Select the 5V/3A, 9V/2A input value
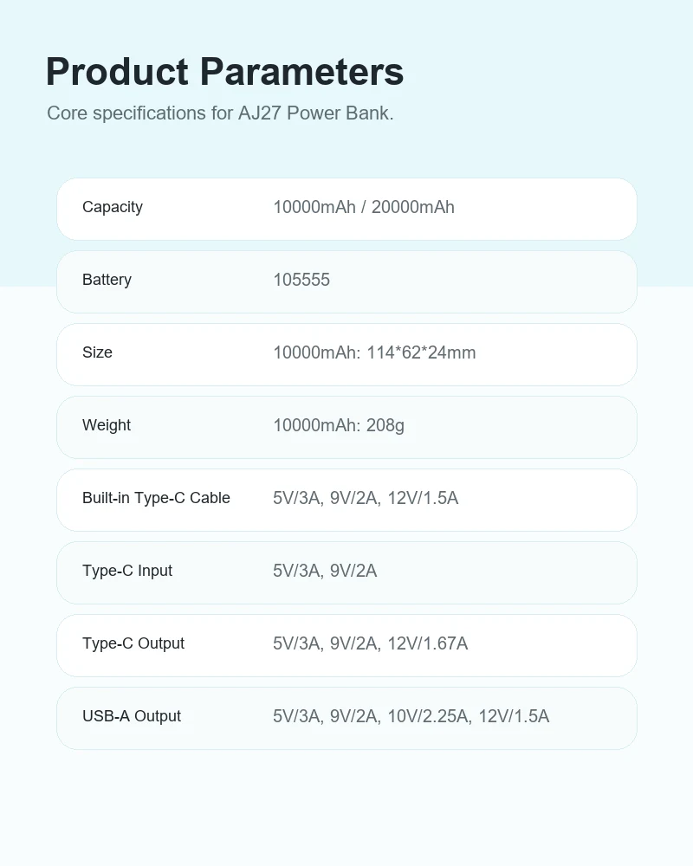This screenshot has height=866, width=693. pyautogui.click(x=325, y=571)
